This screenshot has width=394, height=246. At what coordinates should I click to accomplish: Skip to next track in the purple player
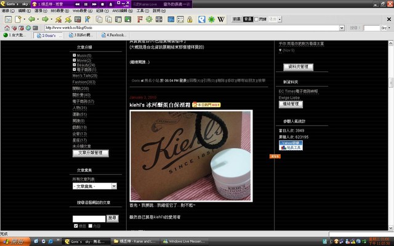pyautogui.click(x=94, y=4)
